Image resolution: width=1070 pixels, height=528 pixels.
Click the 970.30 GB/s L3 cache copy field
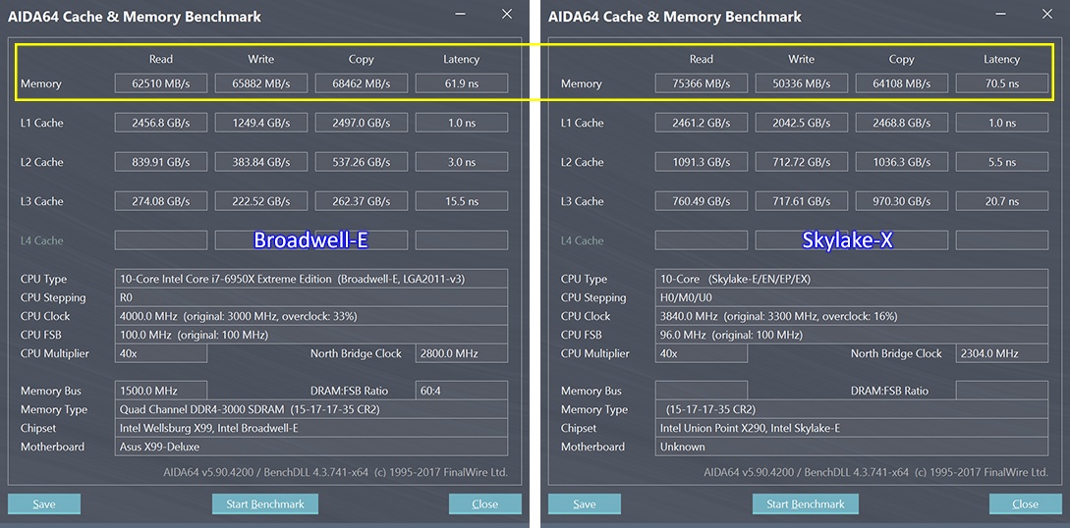901,201
